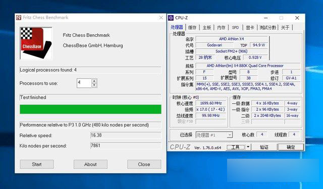This screenshot has height=189, width=323.
Task: Click the extended model value 38
Action: pos(248,78)
